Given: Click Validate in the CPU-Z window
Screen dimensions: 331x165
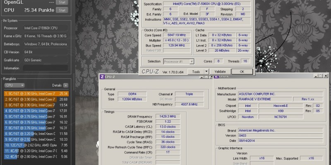Looking at the screenshot, I should click(x=220, y=72).
